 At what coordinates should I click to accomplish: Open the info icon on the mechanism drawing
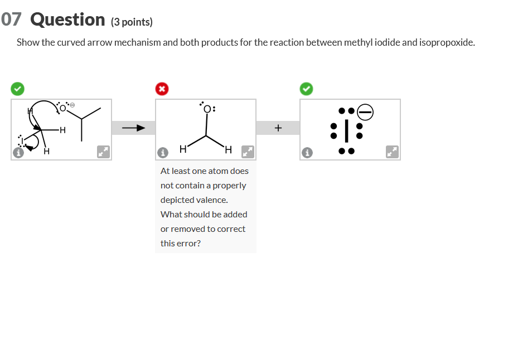click(18, 152)
